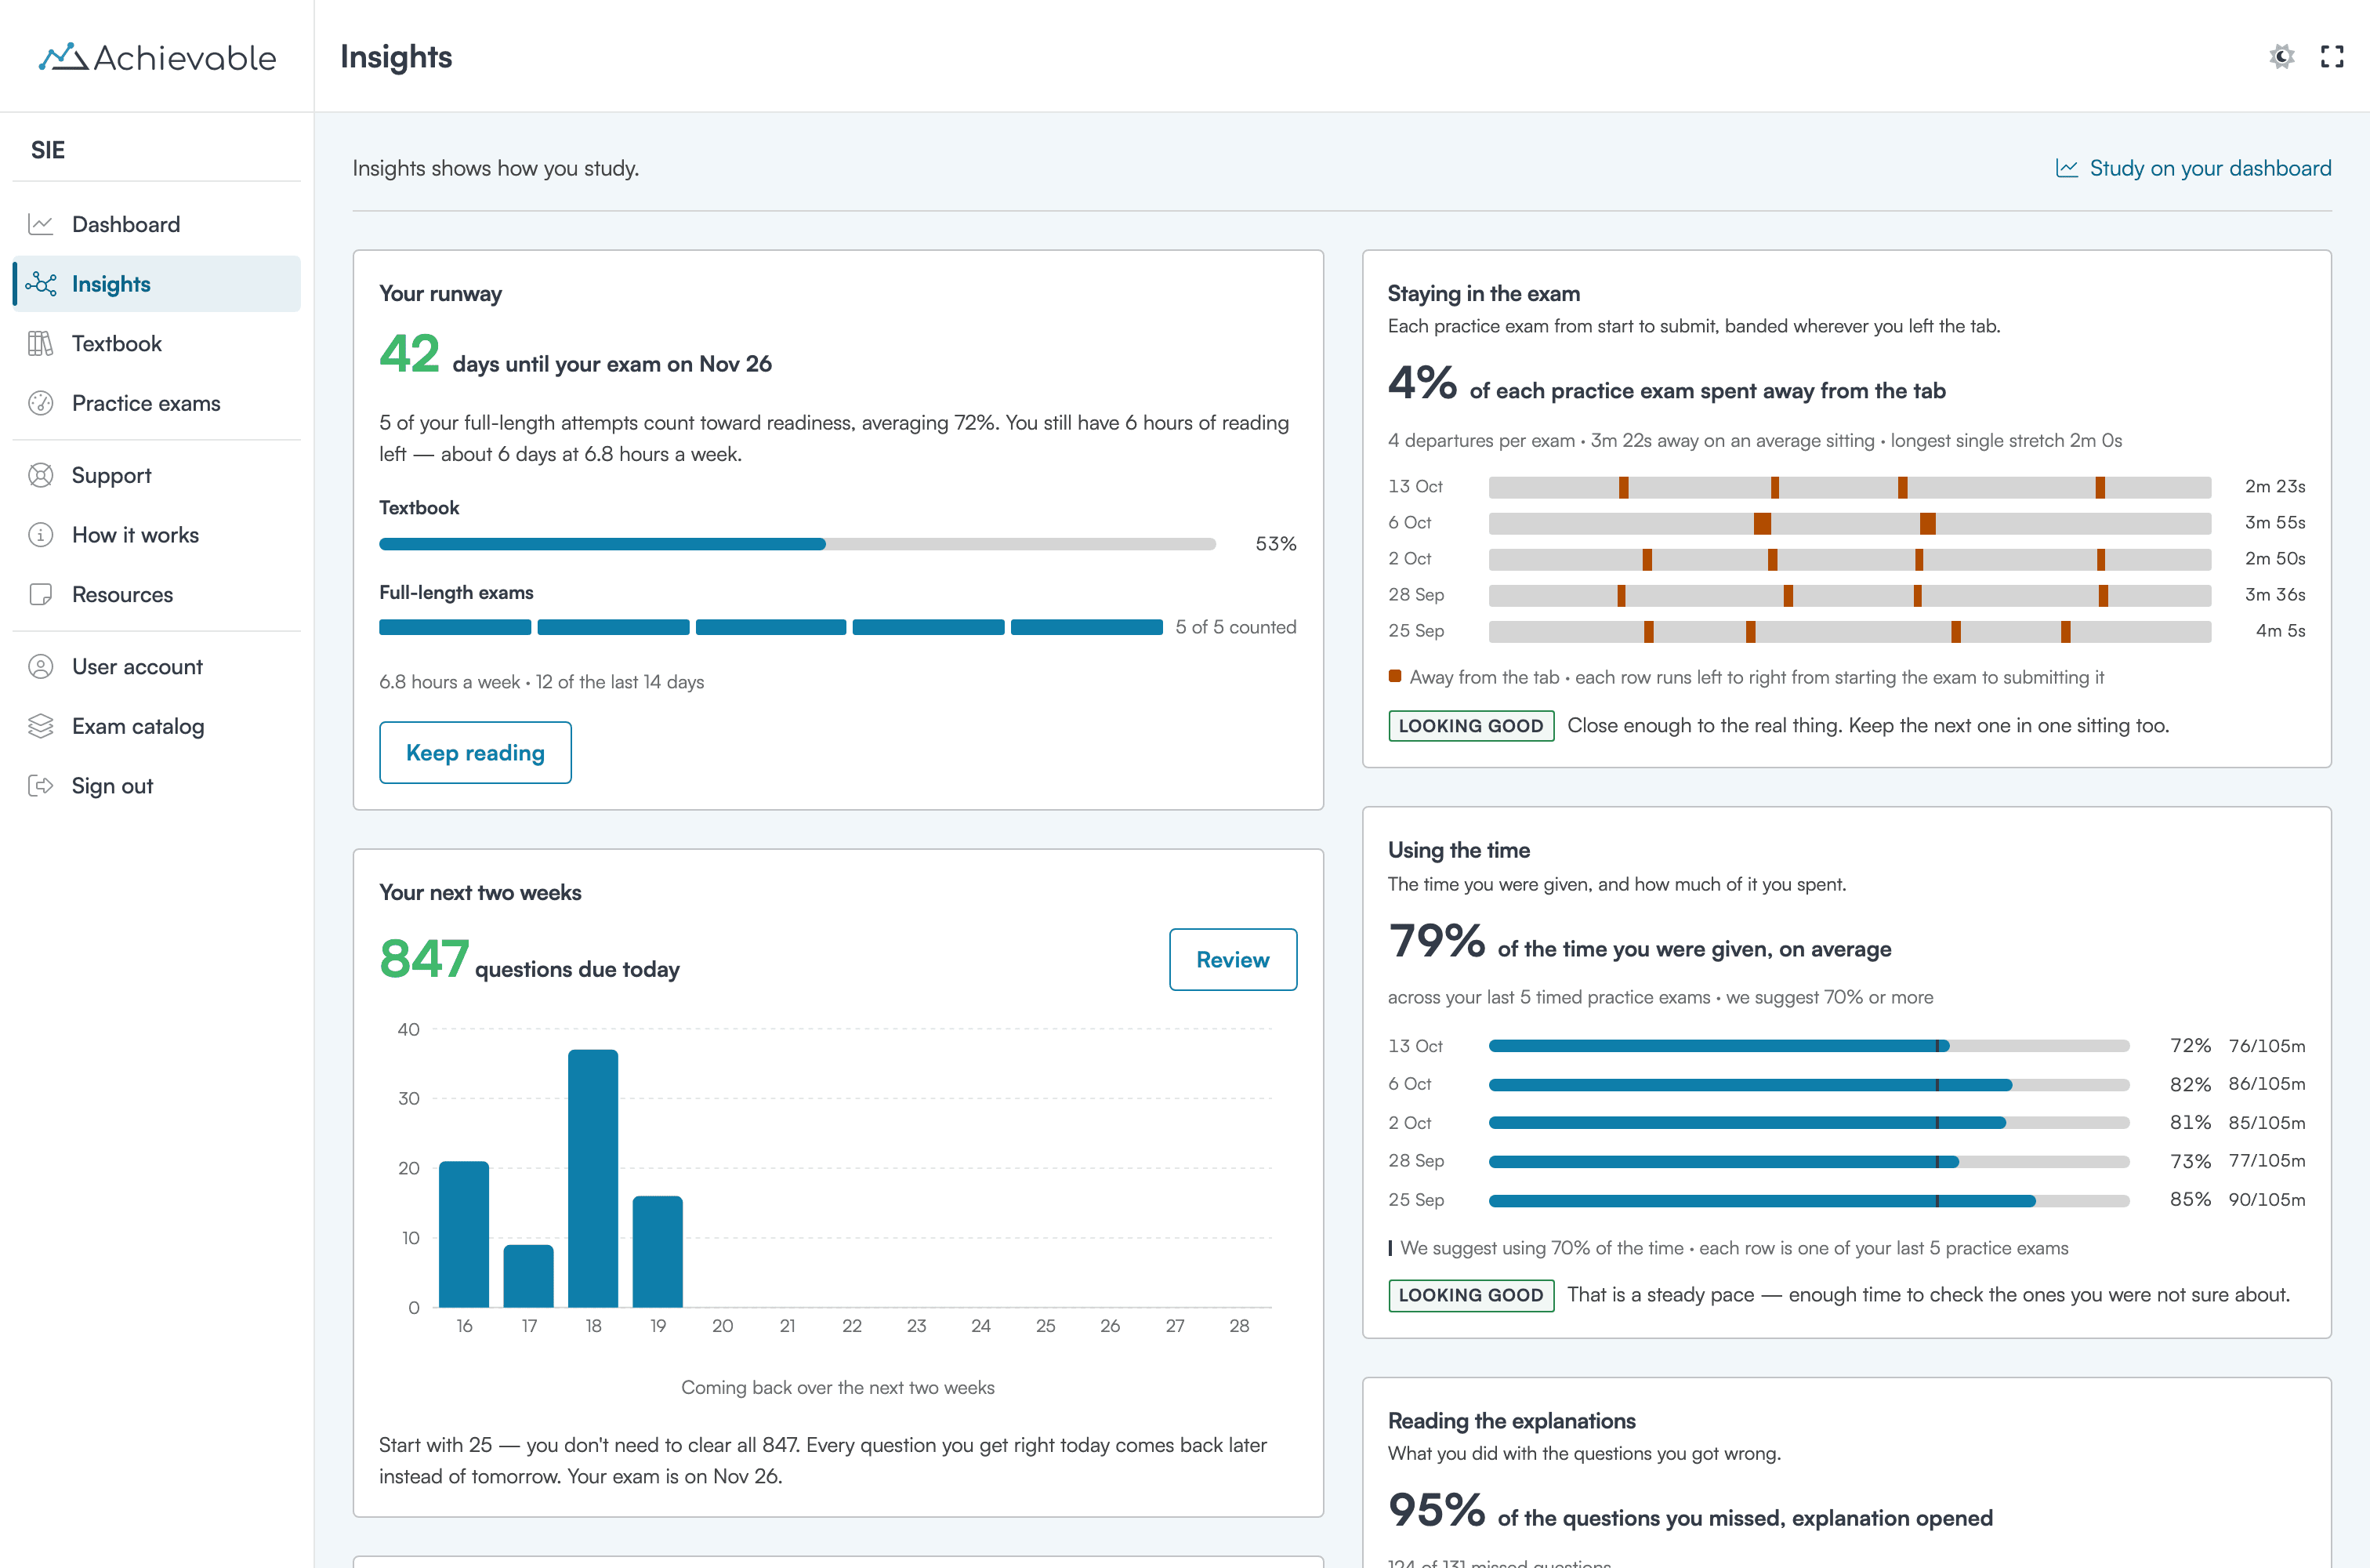
Task: Go to Practice exams
Action: pyautogui.click(x=157, y=403)
